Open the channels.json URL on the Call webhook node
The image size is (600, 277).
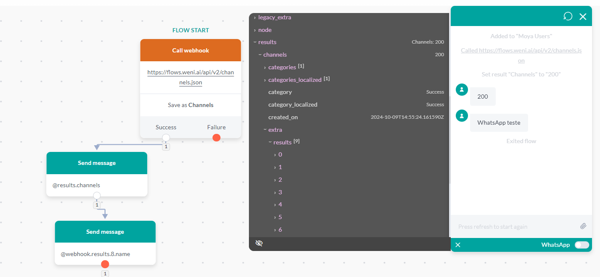pyautogui.click(x=190, y=78)
